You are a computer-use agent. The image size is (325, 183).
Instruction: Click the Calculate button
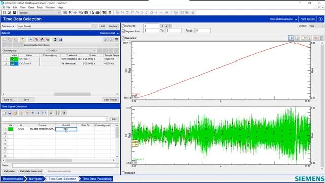tap(9, 171)
